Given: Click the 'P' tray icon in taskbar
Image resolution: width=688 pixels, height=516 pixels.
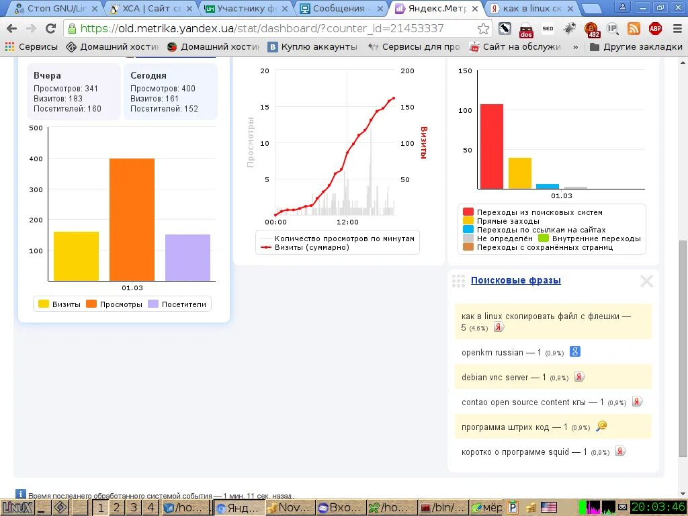Looking at the screenshot, I should (x=512, y=508).
